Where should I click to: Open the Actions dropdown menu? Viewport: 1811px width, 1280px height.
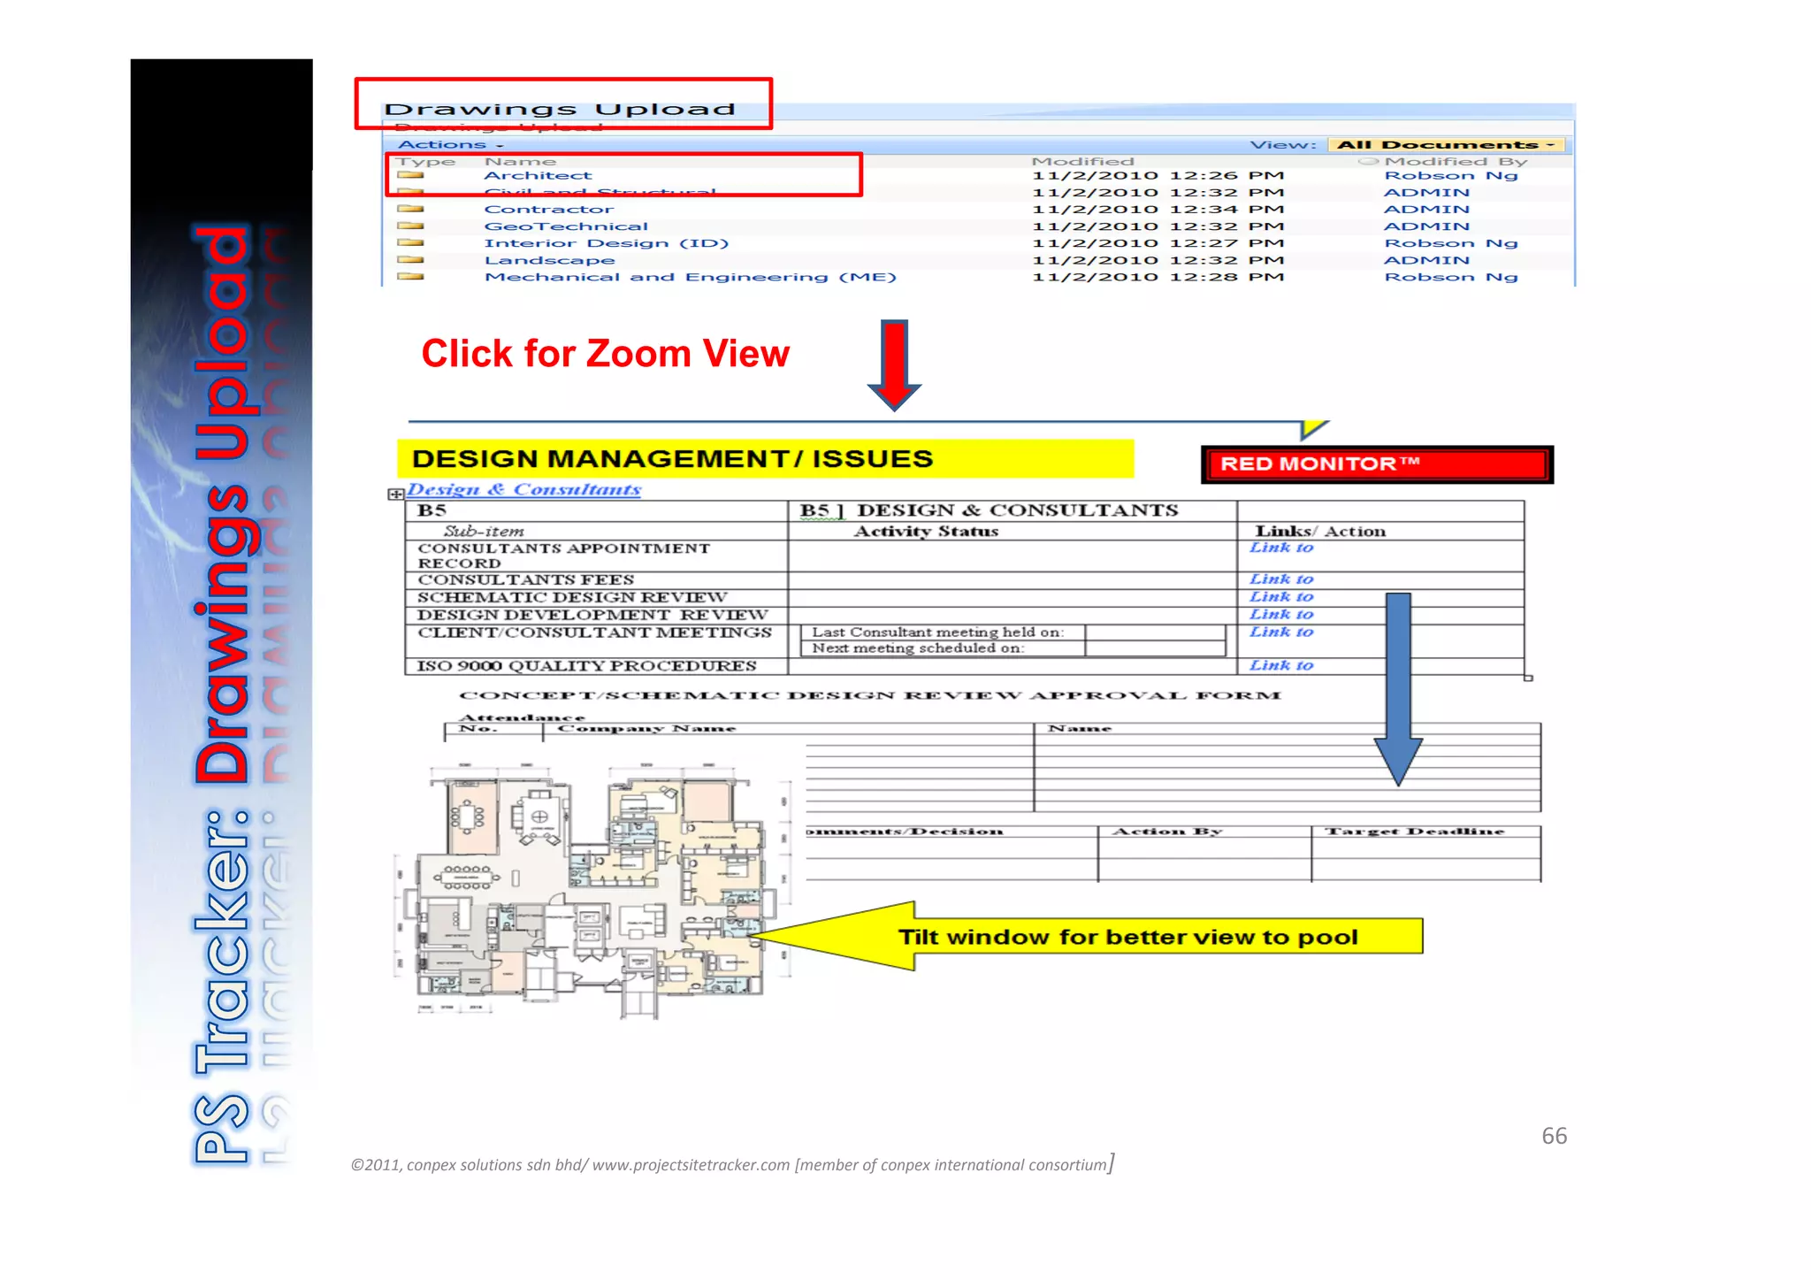tap(451, 145)
